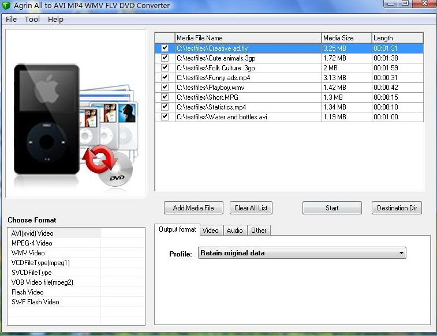The width and height of the screenshot is (437, 336).
Task: Click the 1.34 MB size cell
Action: coord(347,107)
